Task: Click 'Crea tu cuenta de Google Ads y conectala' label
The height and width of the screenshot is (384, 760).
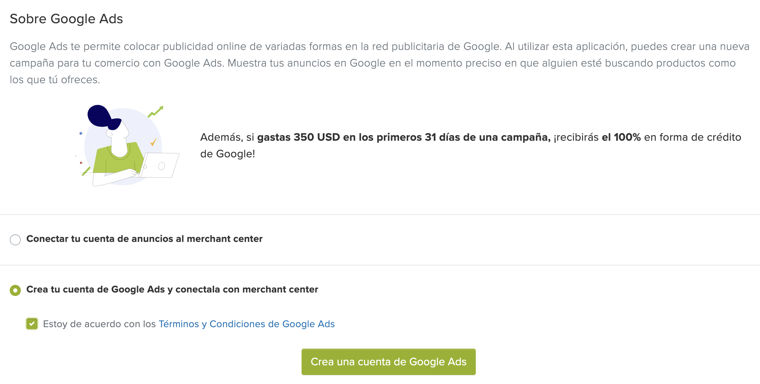Action: pos(172,289)
